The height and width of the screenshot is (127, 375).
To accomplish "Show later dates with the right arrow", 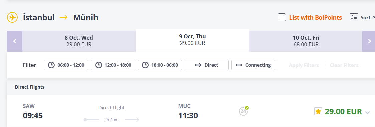I will tap(369, 41).
